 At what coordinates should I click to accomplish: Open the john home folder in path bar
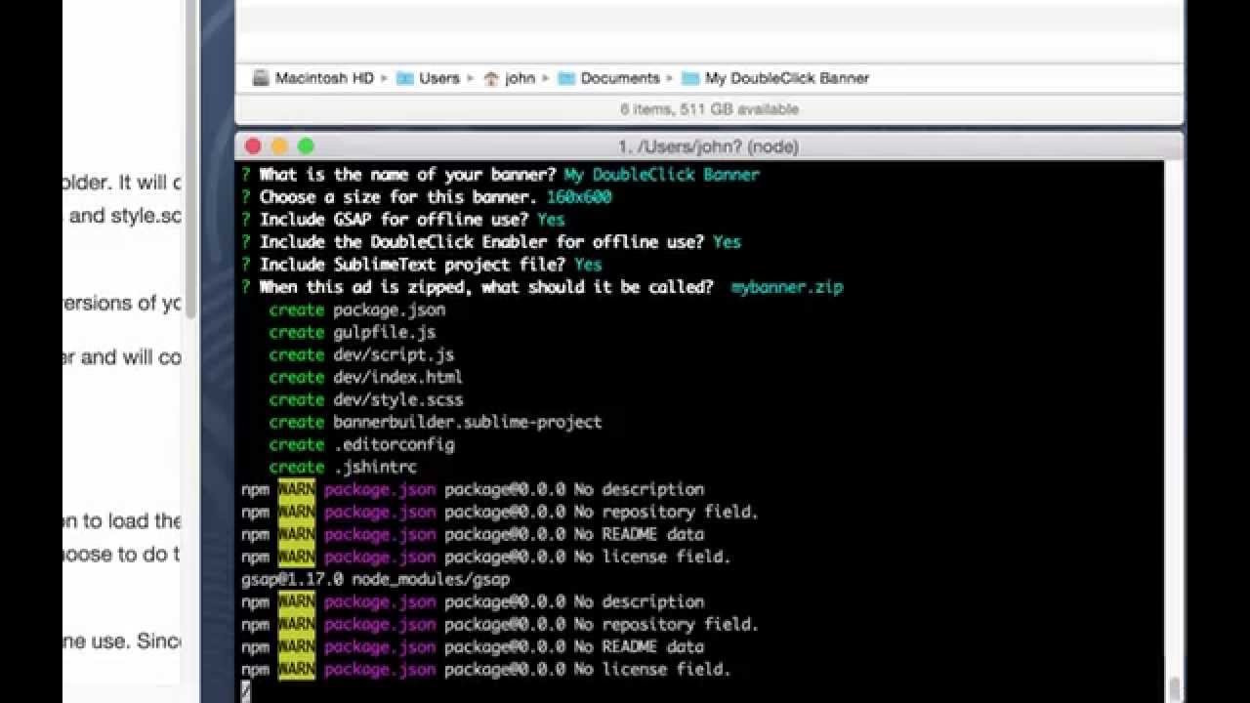point(510,78)
